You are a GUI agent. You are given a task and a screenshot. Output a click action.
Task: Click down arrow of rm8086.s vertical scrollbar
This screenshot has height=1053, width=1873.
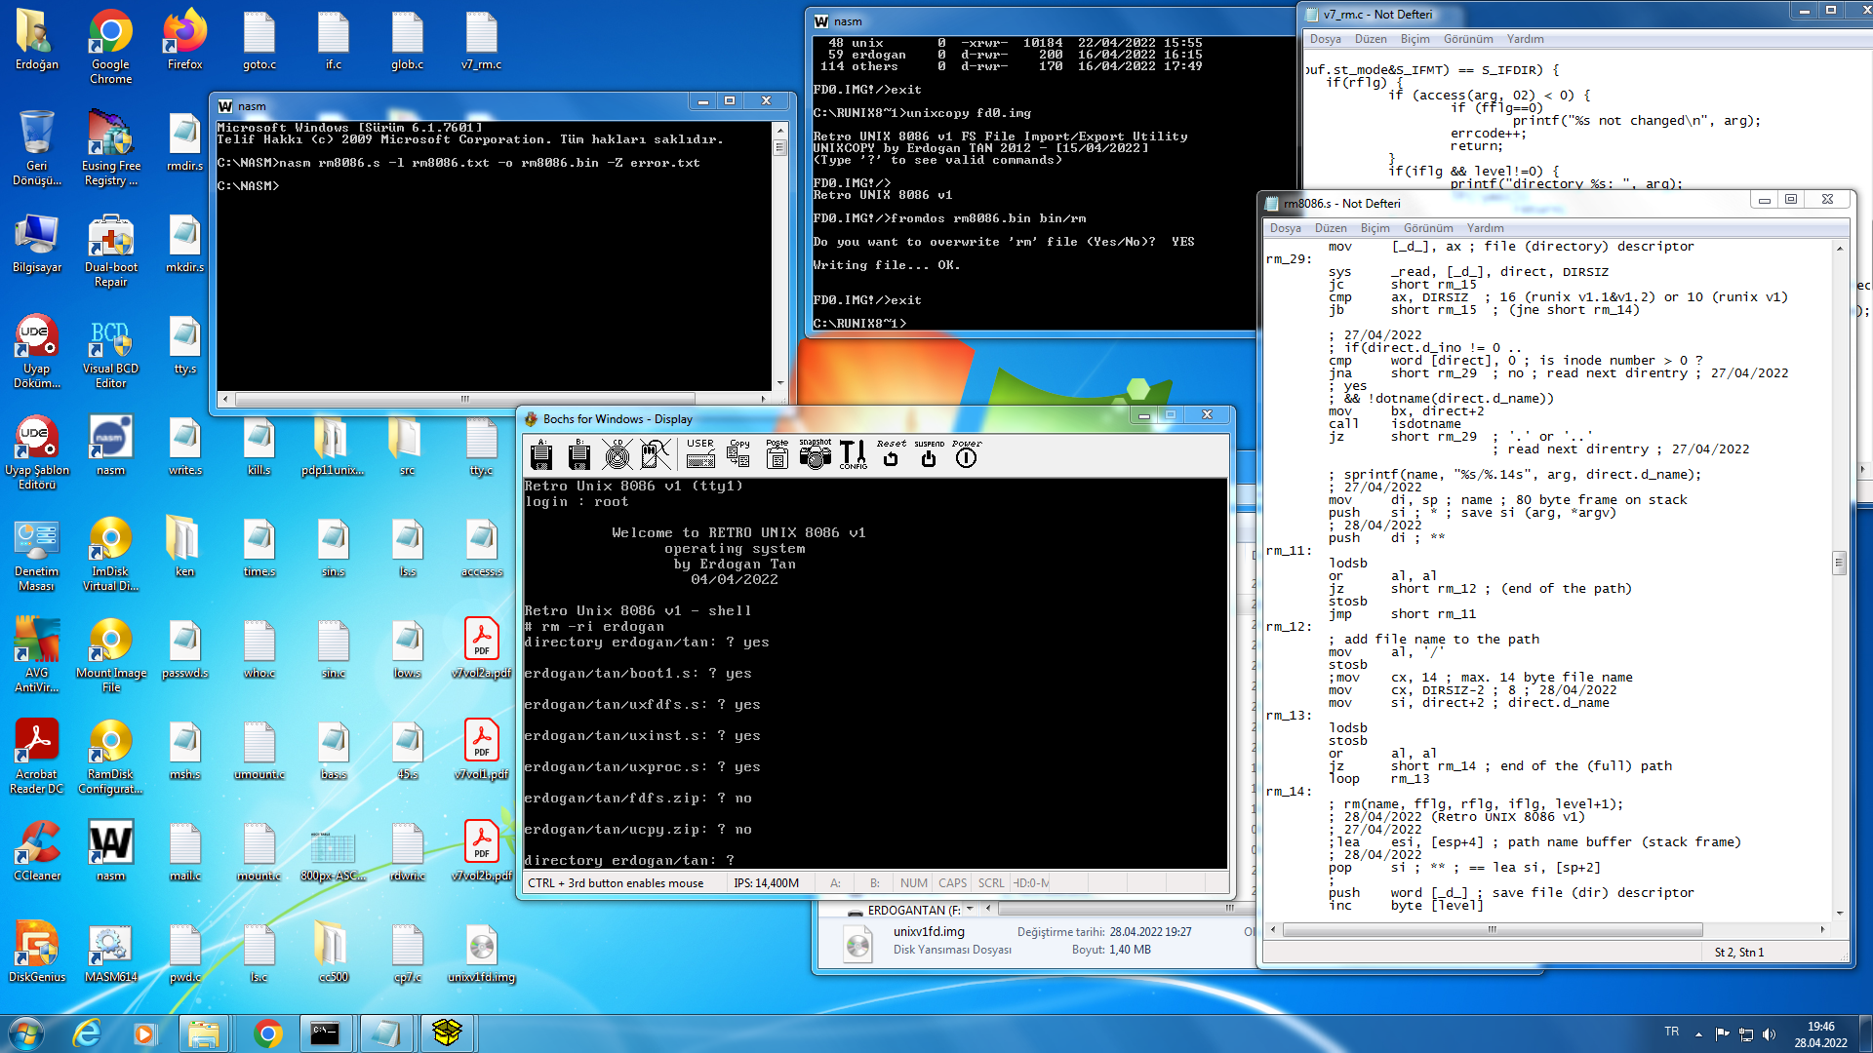coord(1840,914)
